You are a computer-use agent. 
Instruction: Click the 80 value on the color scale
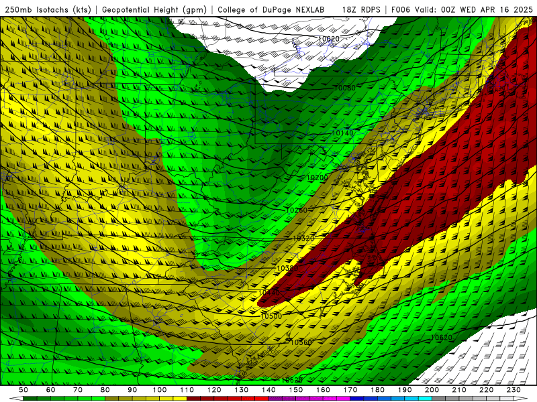[x=105, y=390]
